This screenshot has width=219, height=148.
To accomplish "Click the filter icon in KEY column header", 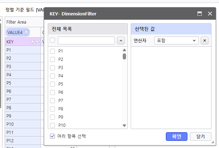I will tap(32, 42).
